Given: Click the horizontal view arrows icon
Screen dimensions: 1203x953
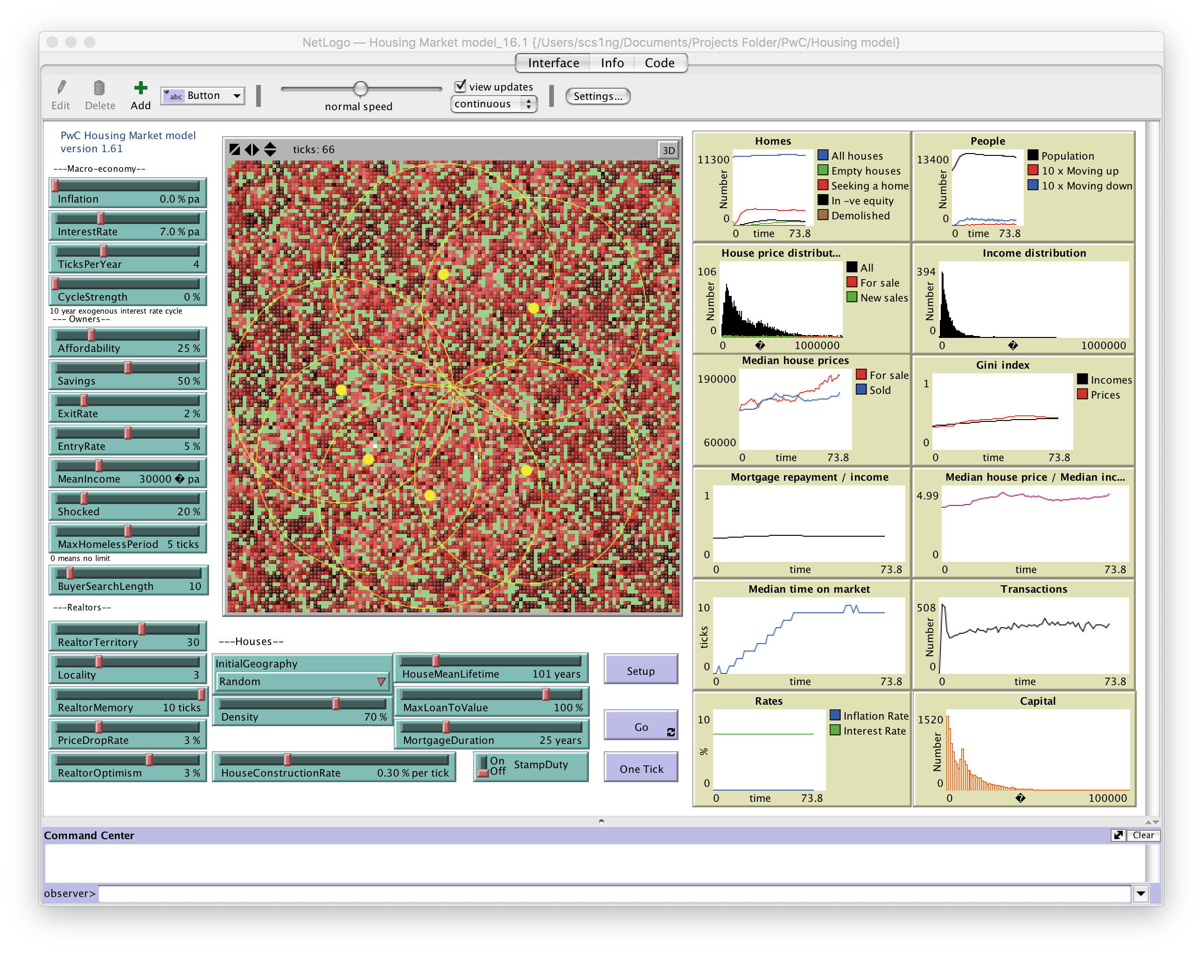Looking at the screenshot, I should tap(252, 149).
